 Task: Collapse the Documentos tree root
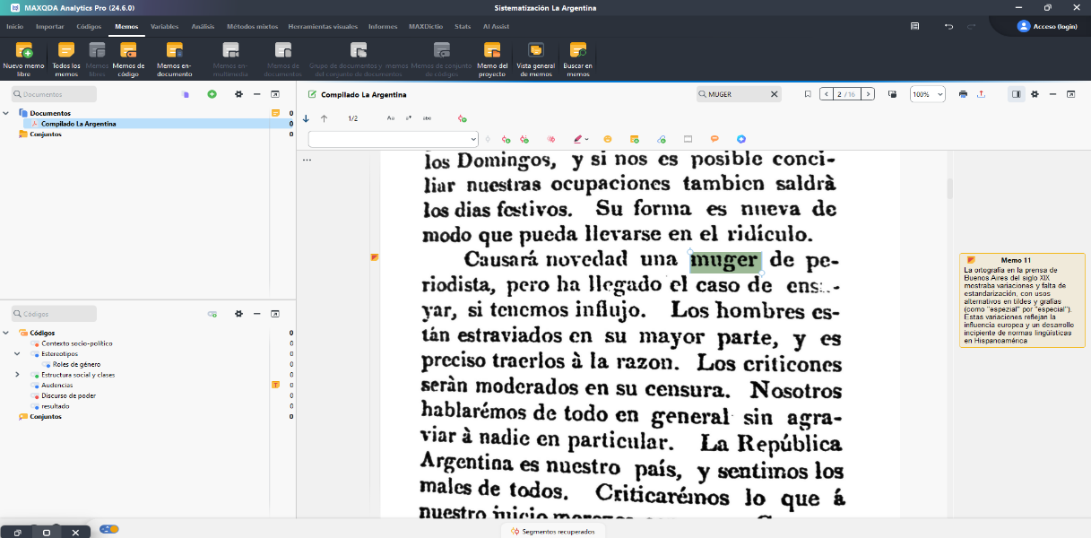pos(5,113)
